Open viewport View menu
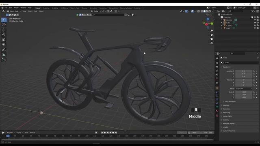260x146 pixels. (24, 11)
